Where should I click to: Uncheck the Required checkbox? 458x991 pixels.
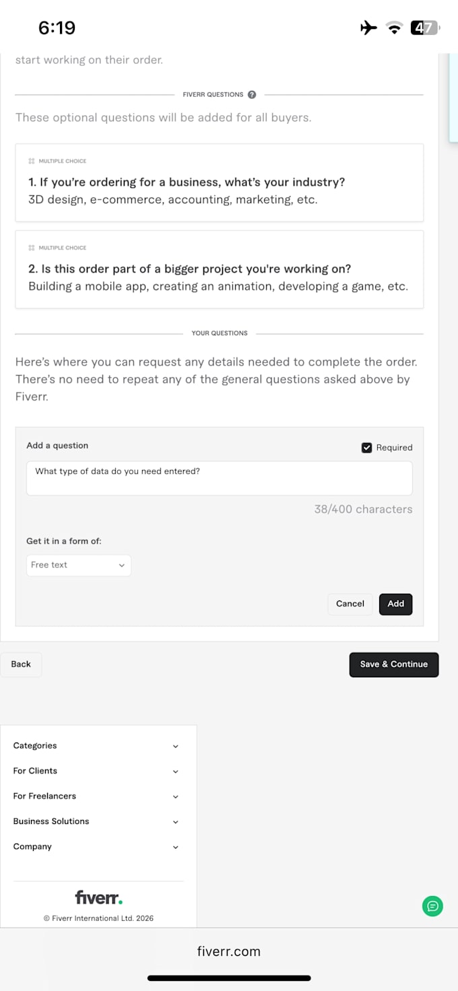click(366, 448)
